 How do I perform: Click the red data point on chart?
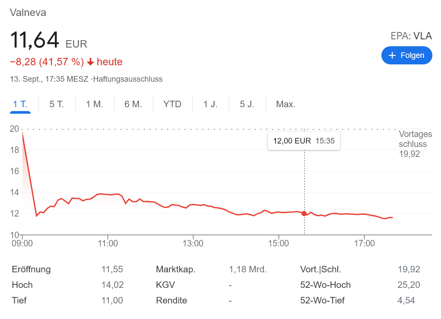pos(304,214)
